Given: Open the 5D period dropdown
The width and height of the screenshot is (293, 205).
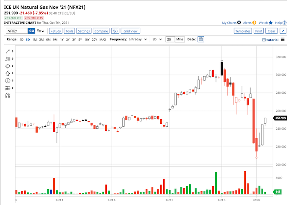Looking at the screenshot, I should 157,39.
